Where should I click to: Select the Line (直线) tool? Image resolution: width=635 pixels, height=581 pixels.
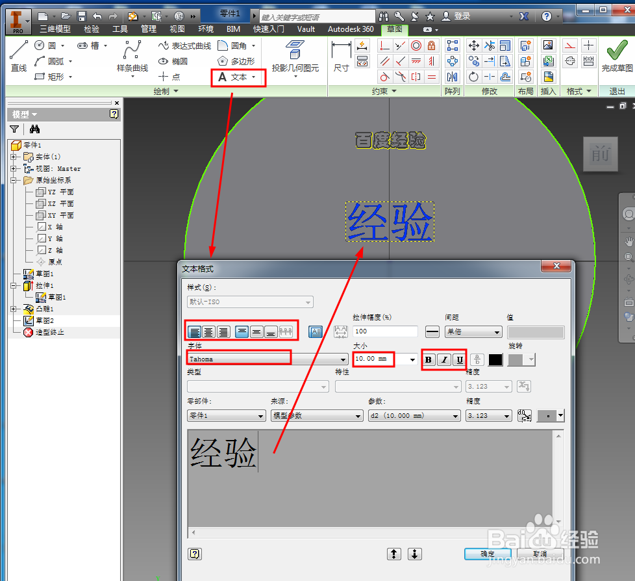tap(19, 56)
